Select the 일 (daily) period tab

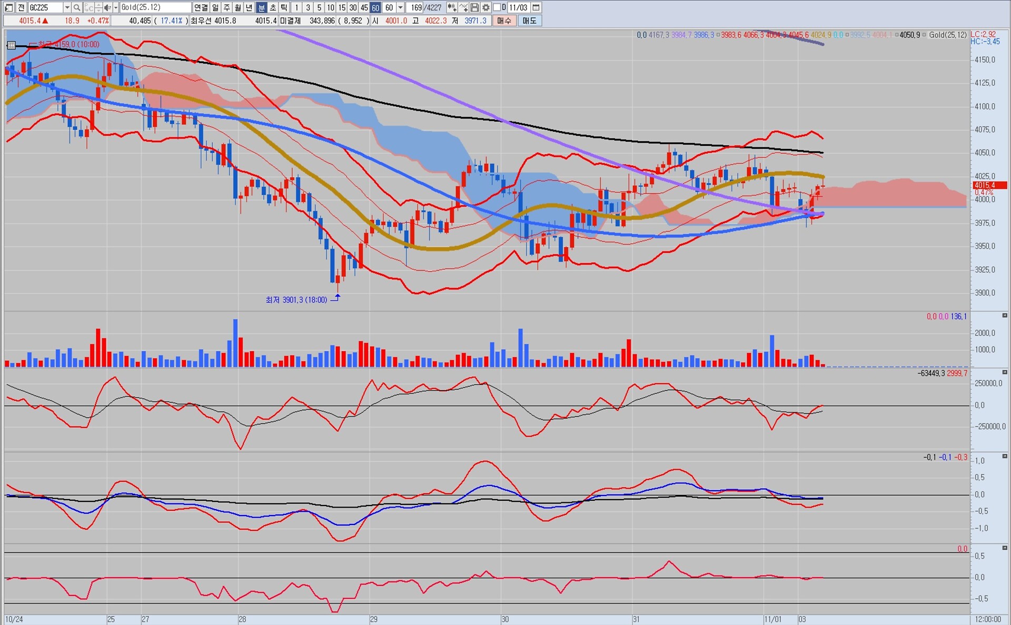pos(215,7)
